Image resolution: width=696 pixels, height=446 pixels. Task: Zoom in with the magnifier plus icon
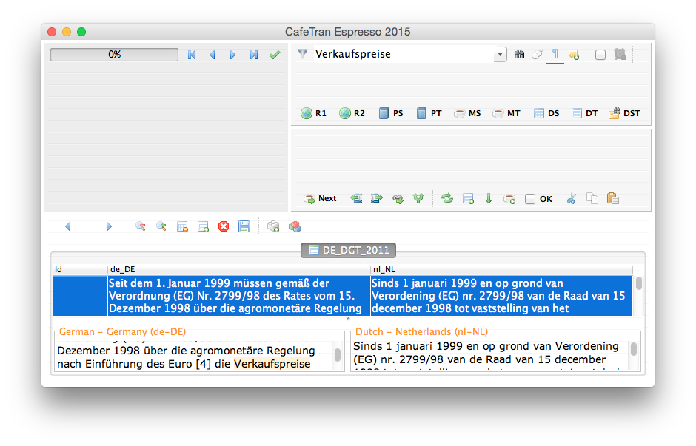tap(161, 226)
